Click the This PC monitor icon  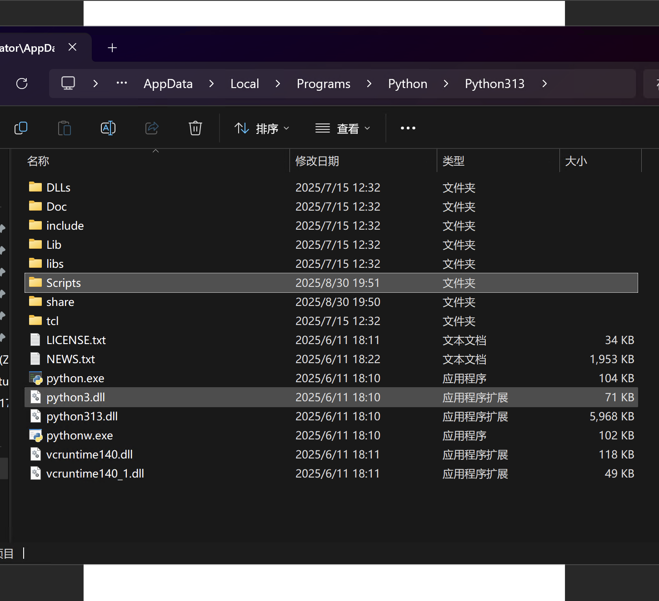click(x=68, y=84)
